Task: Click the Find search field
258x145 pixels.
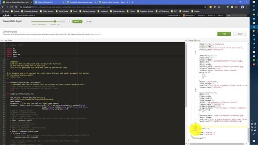Action: click(x=236, y=15)
